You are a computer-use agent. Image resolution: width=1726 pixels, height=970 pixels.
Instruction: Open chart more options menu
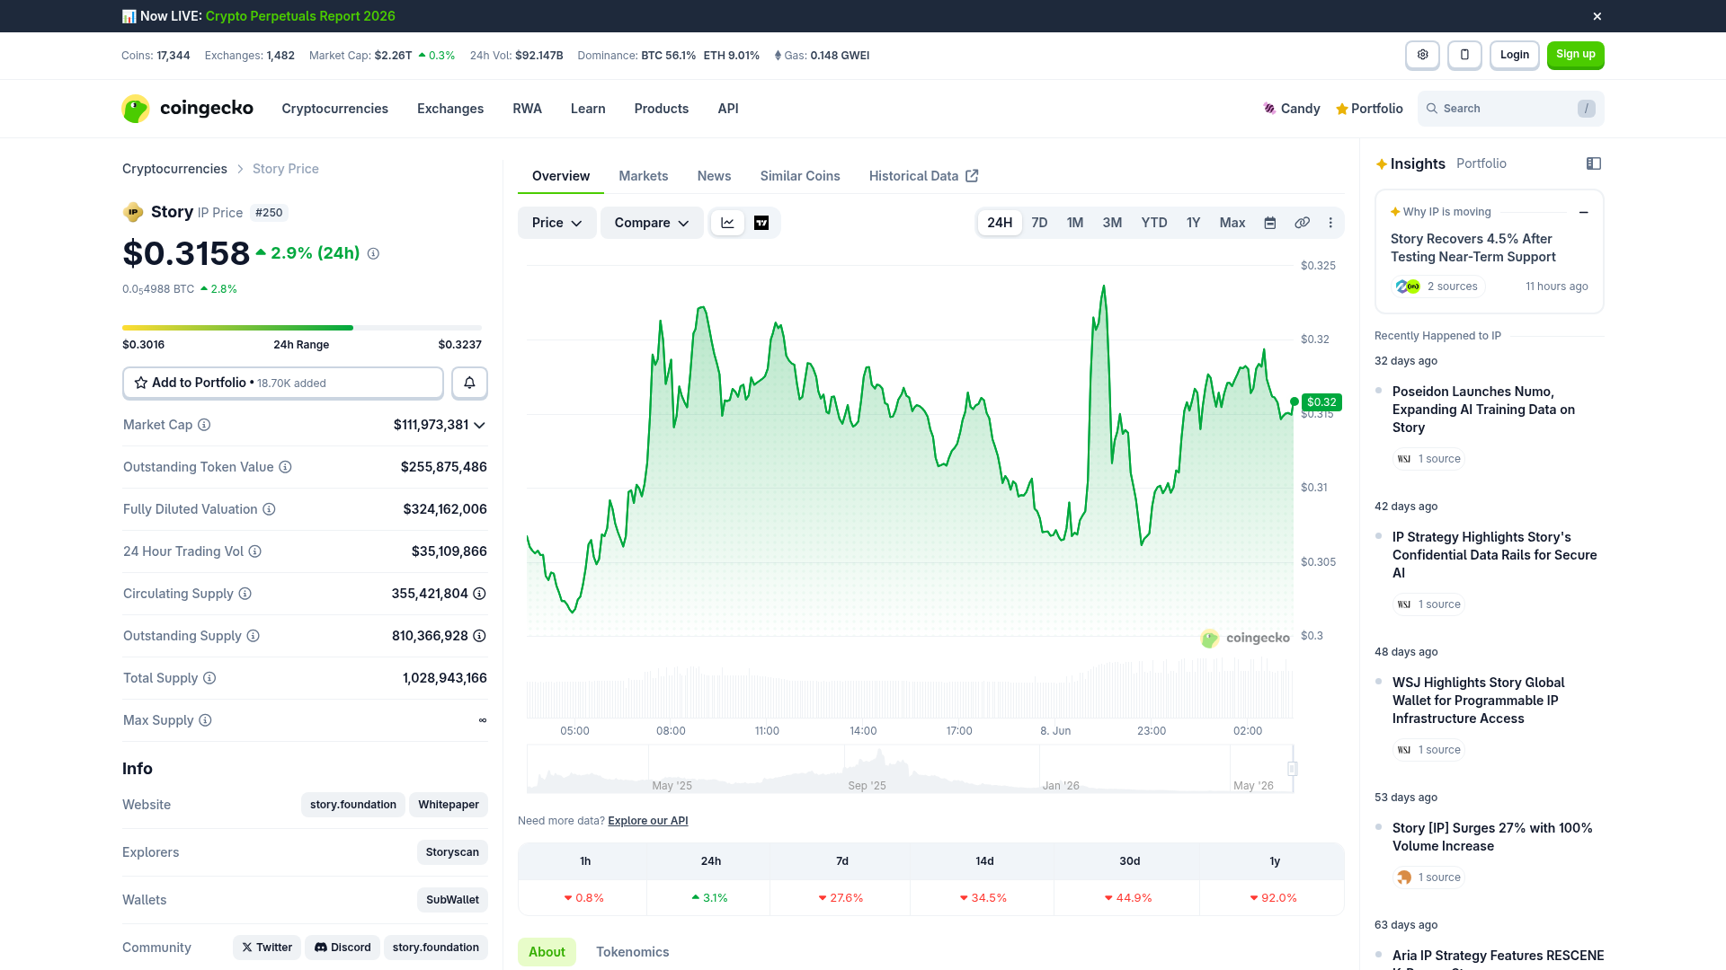coord(1330,223)
